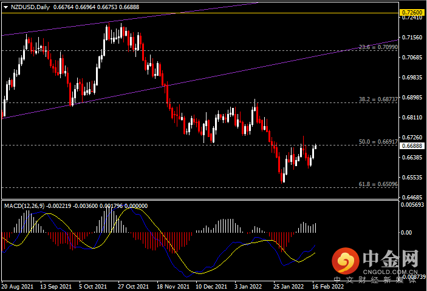This screenshot has height=291, width=427.
Task: Click the 27 Oct 2021 date label
Action: [x=134, y=286]
